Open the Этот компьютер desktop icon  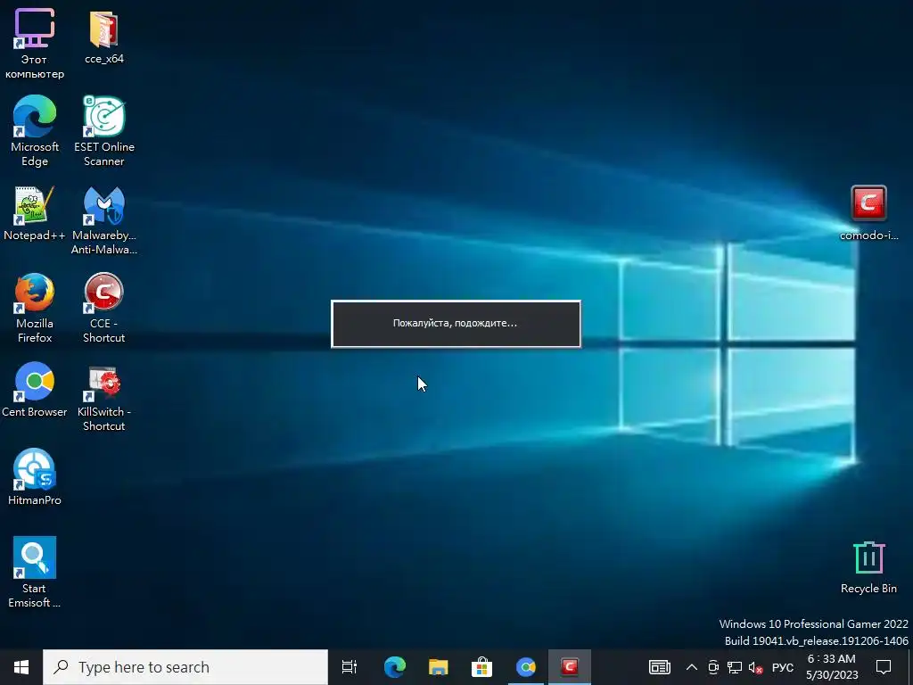pyautogui.click(x=35, y=44)
